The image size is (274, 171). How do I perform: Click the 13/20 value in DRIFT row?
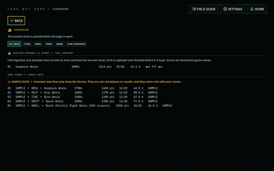point(123,101)
